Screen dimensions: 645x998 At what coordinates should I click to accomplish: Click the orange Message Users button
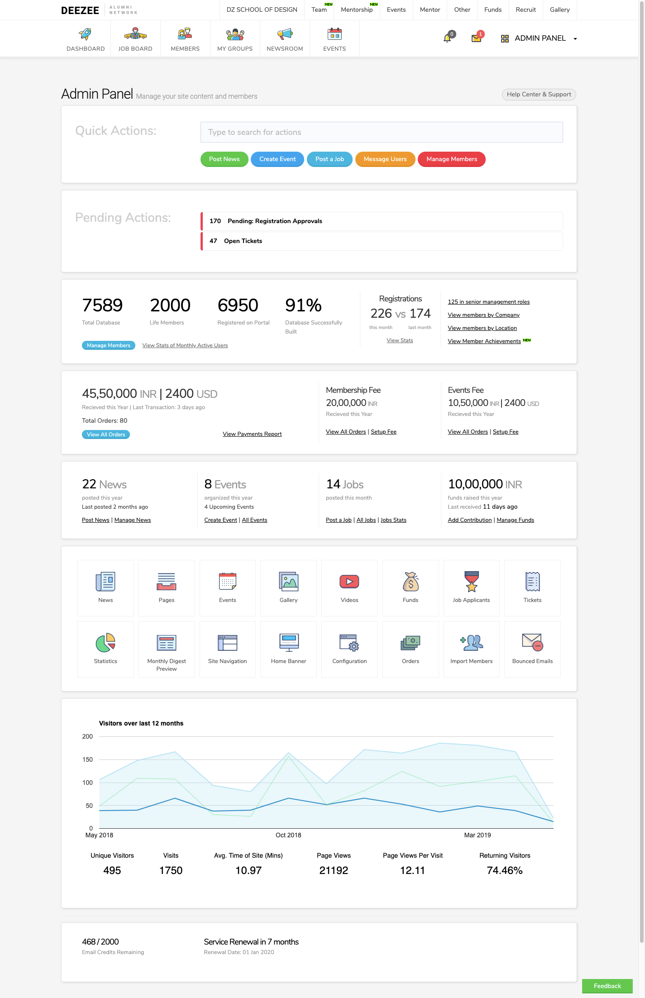pos(385,159)
